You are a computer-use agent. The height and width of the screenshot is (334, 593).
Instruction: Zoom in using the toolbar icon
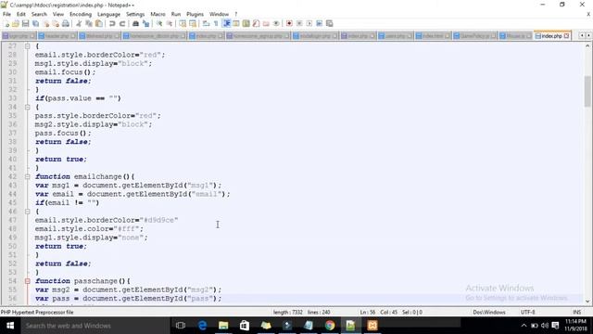click(x=159, y=23)
